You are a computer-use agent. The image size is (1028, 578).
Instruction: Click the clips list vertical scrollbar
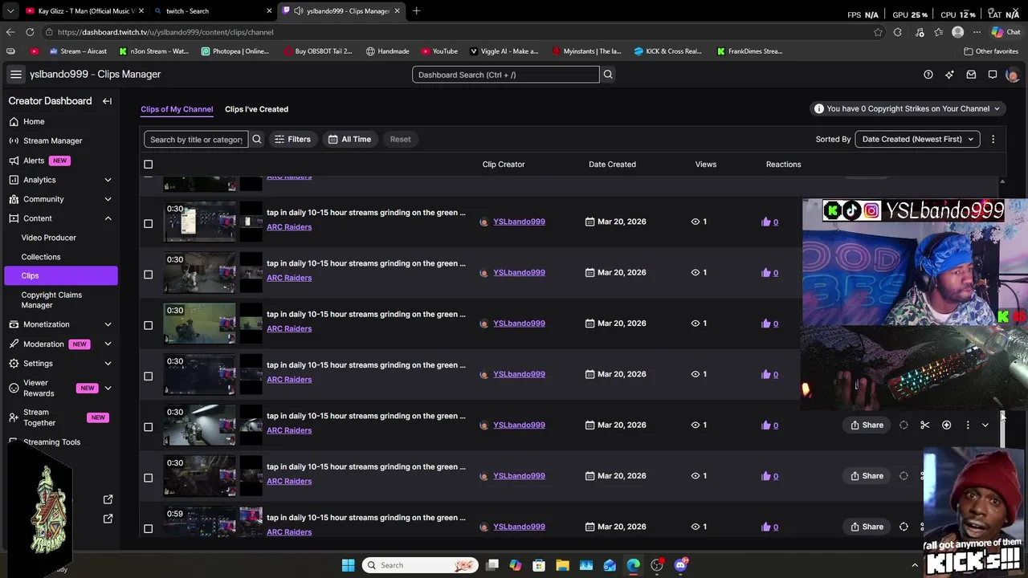(x=1002, y=429)
